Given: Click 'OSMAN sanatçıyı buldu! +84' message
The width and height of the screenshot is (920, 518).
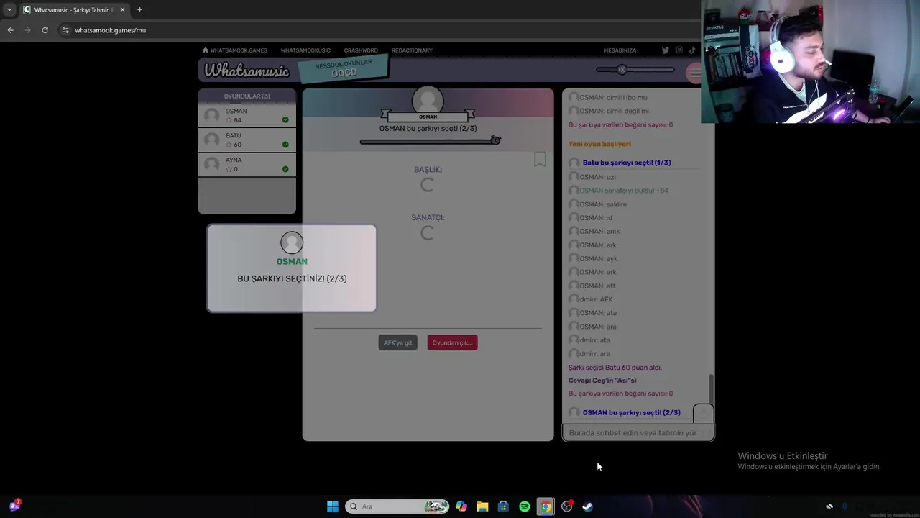Looking at the screenshot, I should coord(624,191).
